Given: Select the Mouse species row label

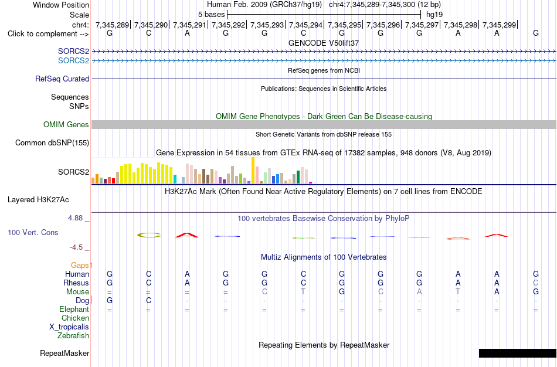Looking at the screenshot, I should (77, 292).
